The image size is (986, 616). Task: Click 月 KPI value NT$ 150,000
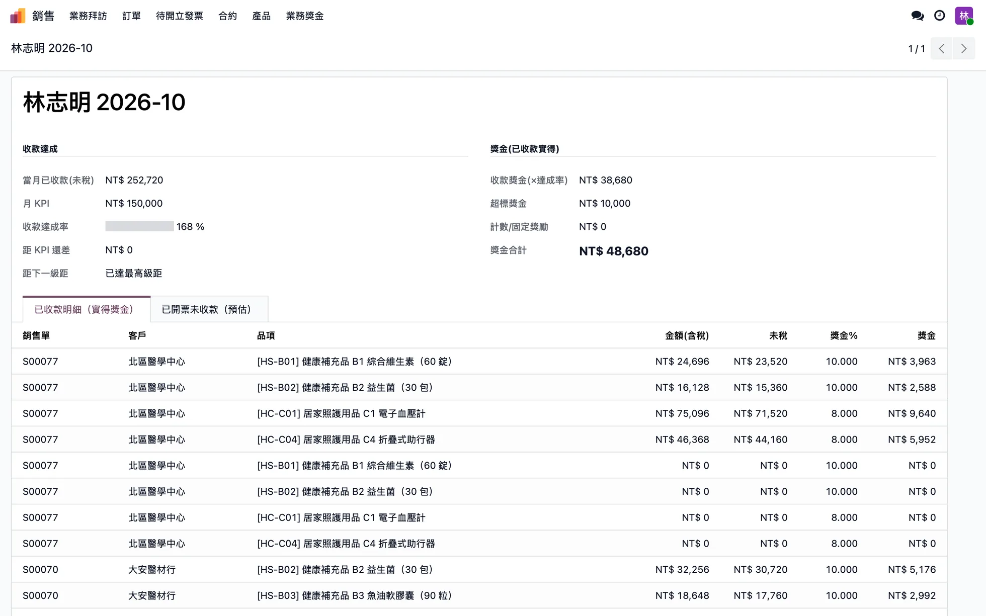click(x=134, y=203)
